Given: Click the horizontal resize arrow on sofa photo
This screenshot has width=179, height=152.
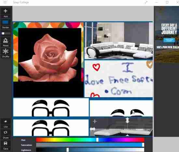Looking at the screenshot, I should pos(92,129).
